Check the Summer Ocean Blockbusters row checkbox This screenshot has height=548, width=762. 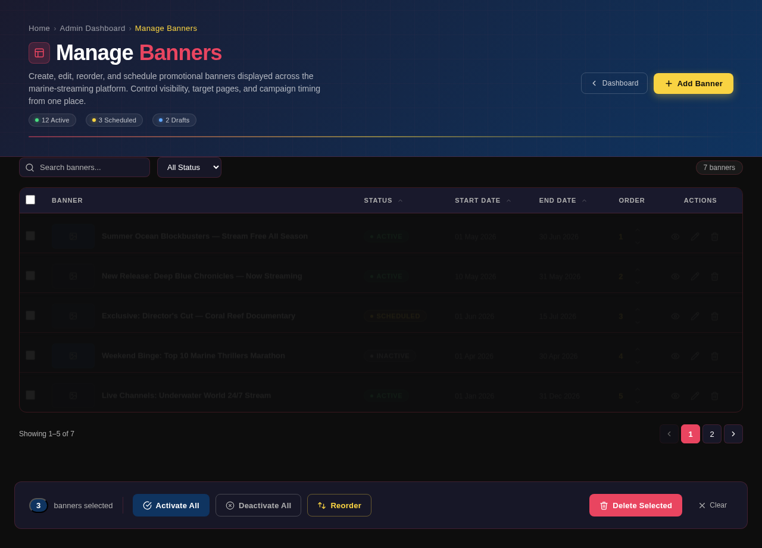(x=30, y=236)
